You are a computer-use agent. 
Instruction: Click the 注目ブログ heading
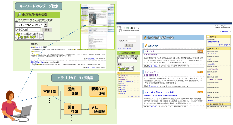[x=153, y=46]
